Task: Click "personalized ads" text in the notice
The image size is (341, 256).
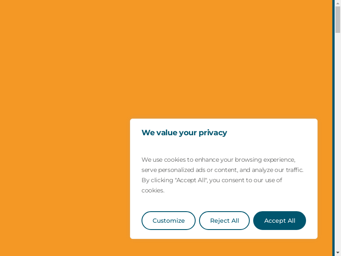Action: 182,170
